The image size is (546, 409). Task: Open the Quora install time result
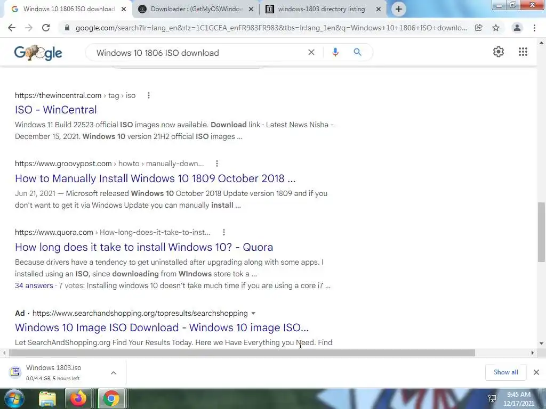144,247
